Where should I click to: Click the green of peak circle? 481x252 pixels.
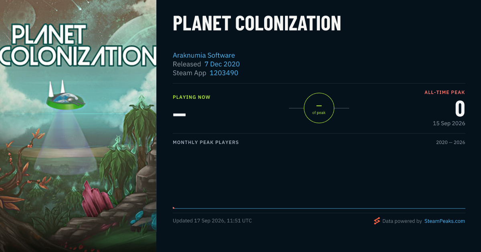click(319, 108)
